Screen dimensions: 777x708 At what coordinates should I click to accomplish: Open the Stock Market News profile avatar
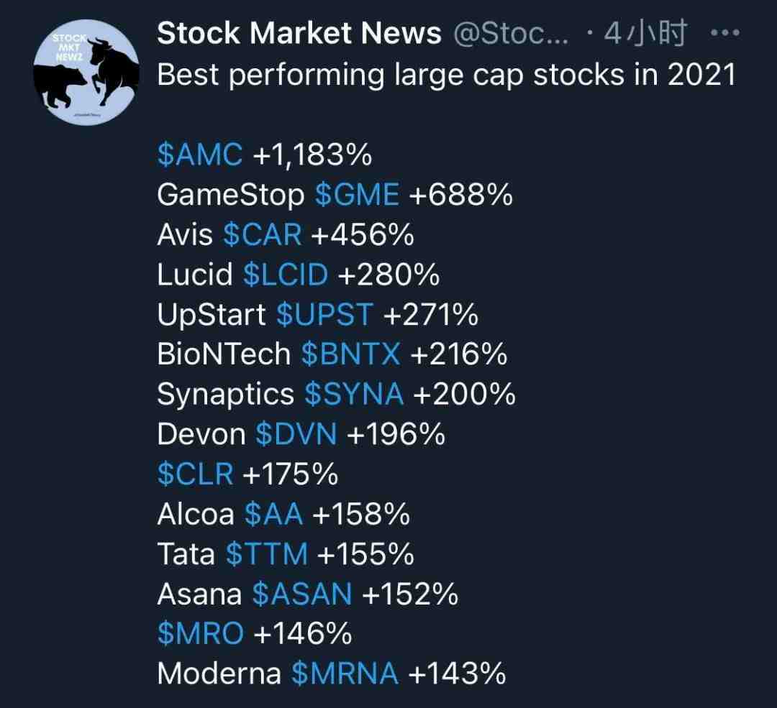(x=86, y=73)
